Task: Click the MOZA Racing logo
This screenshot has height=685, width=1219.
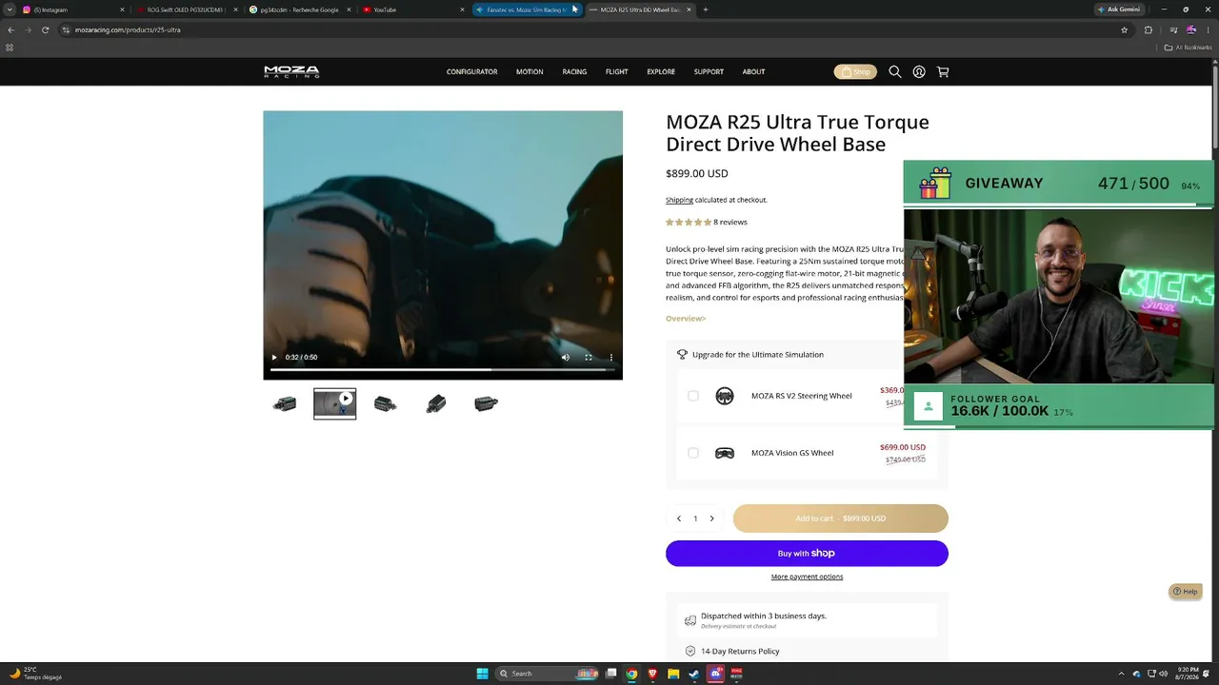Action: point(291,71)
